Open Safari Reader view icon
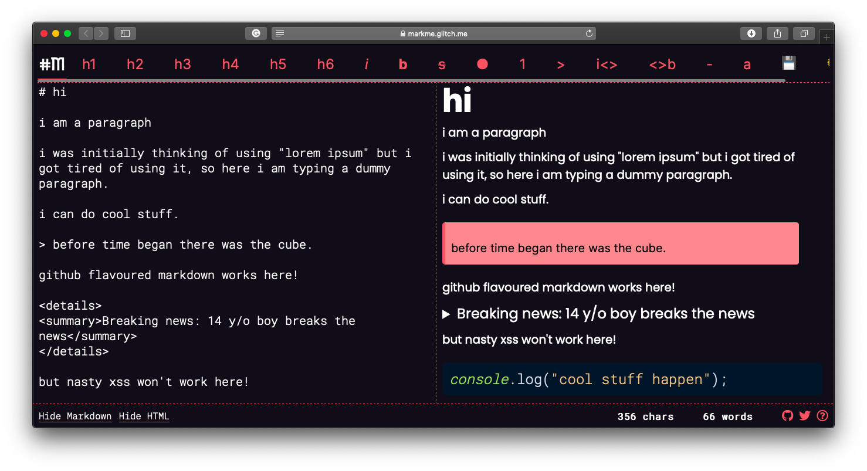 280,33
